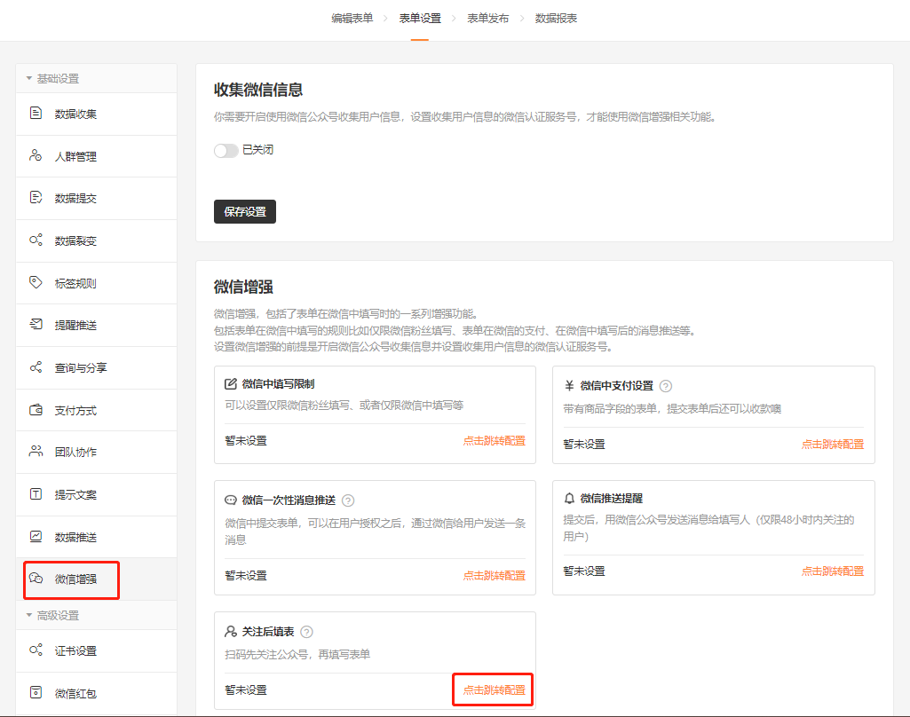Click the 保存设置 button
This screenshot has width=910, height=717.
245,212
